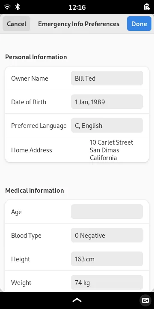
Task: Edit the Blood Type field
Action: point(107,235)
